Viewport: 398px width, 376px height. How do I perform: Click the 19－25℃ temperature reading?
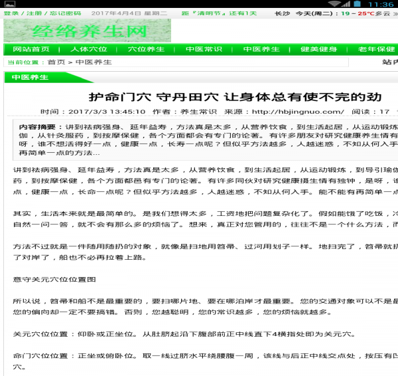[358, 13]
